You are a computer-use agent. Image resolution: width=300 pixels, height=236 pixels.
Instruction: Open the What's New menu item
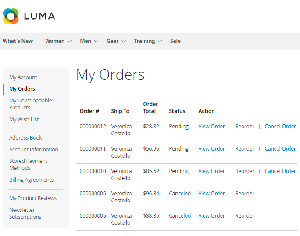point(18,41)
